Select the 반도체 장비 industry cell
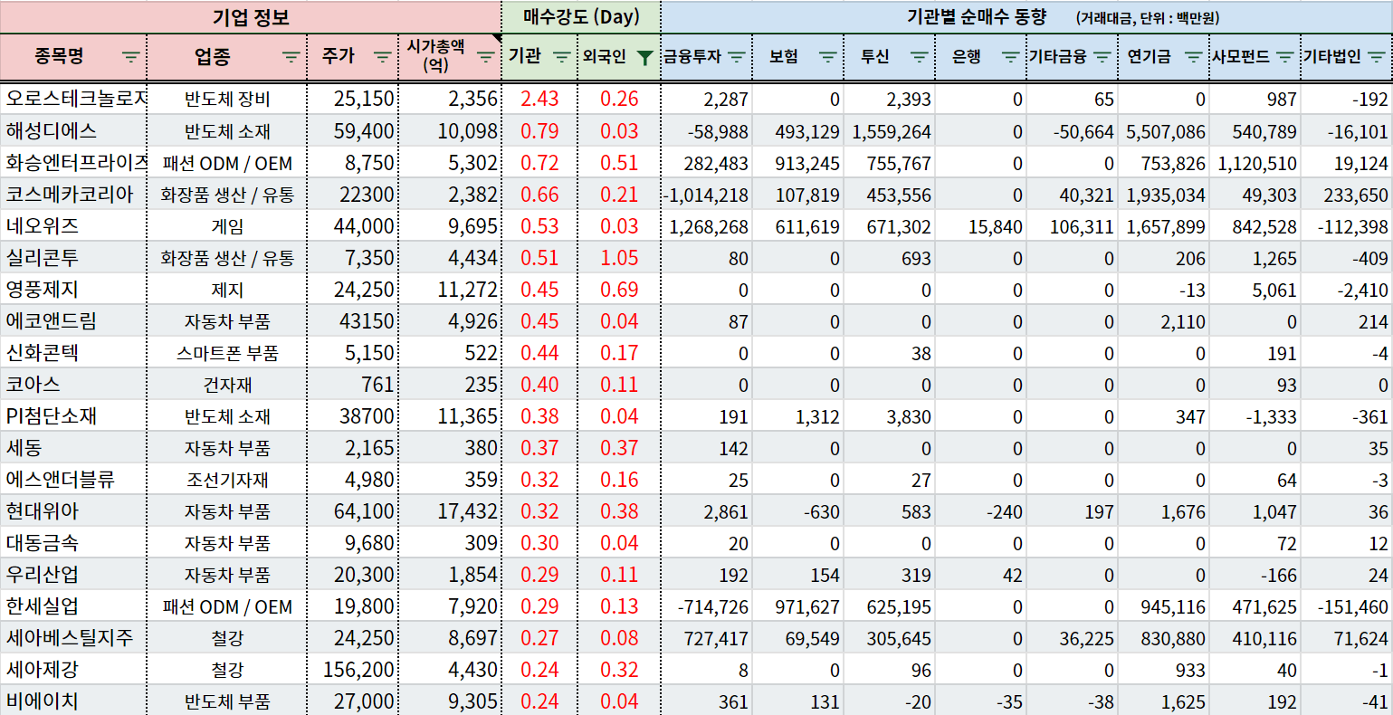 click(x=227, y=99)
